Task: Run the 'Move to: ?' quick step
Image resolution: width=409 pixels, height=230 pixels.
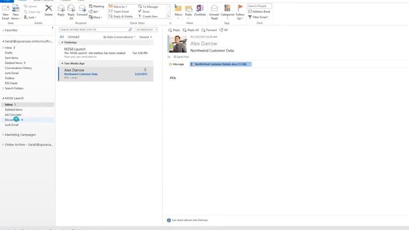Action: pyautogui.click(x=118, y=6)
